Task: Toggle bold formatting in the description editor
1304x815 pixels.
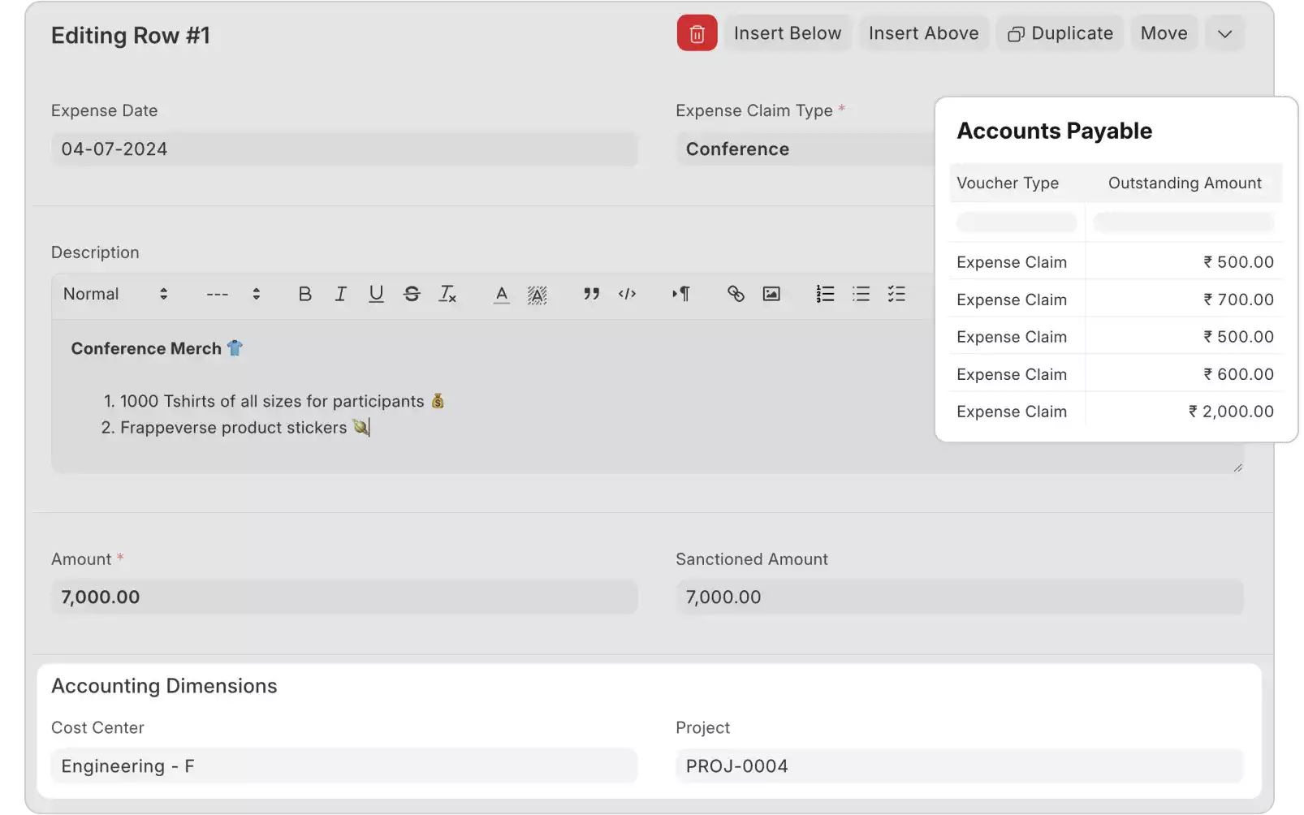Action: tap(304, 294)
